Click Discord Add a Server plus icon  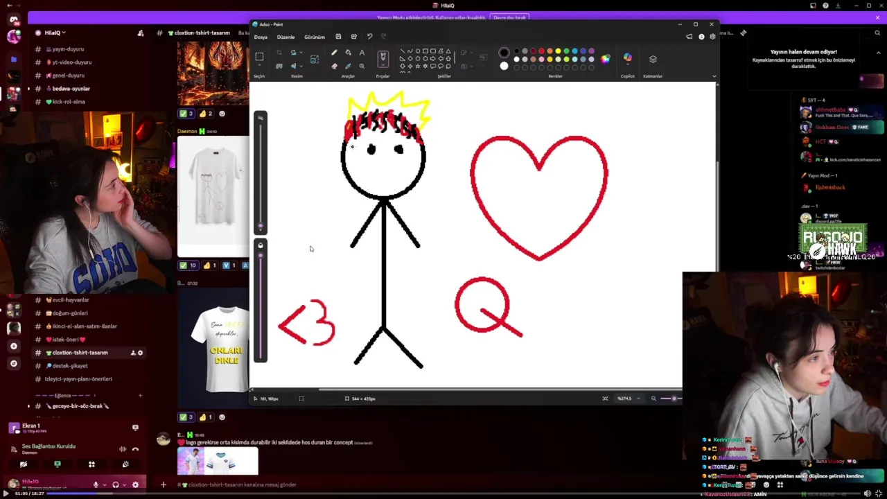13,346
